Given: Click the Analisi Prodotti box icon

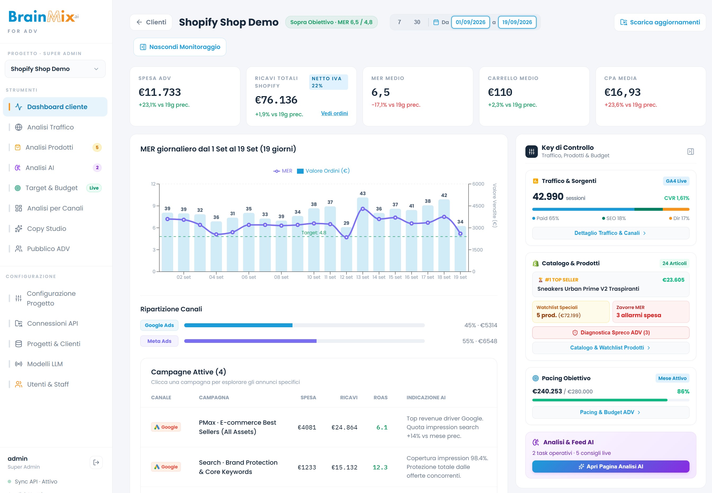Looking at the screenshot, I should tap(18, 147).
